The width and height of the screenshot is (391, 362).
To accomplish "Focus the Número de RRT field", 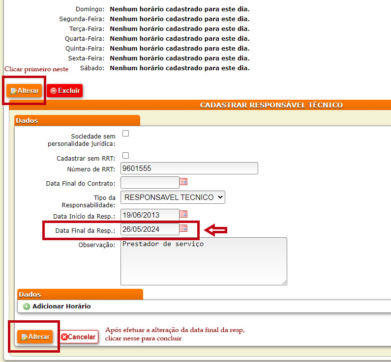I will [x=189, y=168].
